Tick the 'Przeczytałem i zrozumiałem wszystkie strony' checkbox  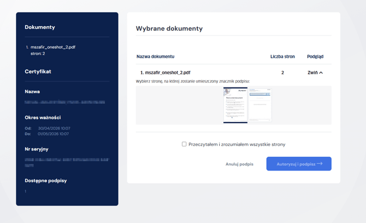184,144
